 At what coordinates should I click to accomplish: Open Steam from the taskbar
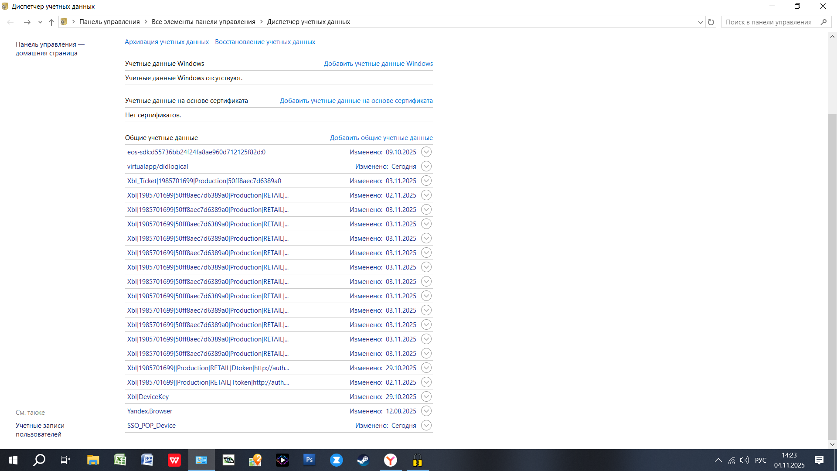[x=363, y=460]
